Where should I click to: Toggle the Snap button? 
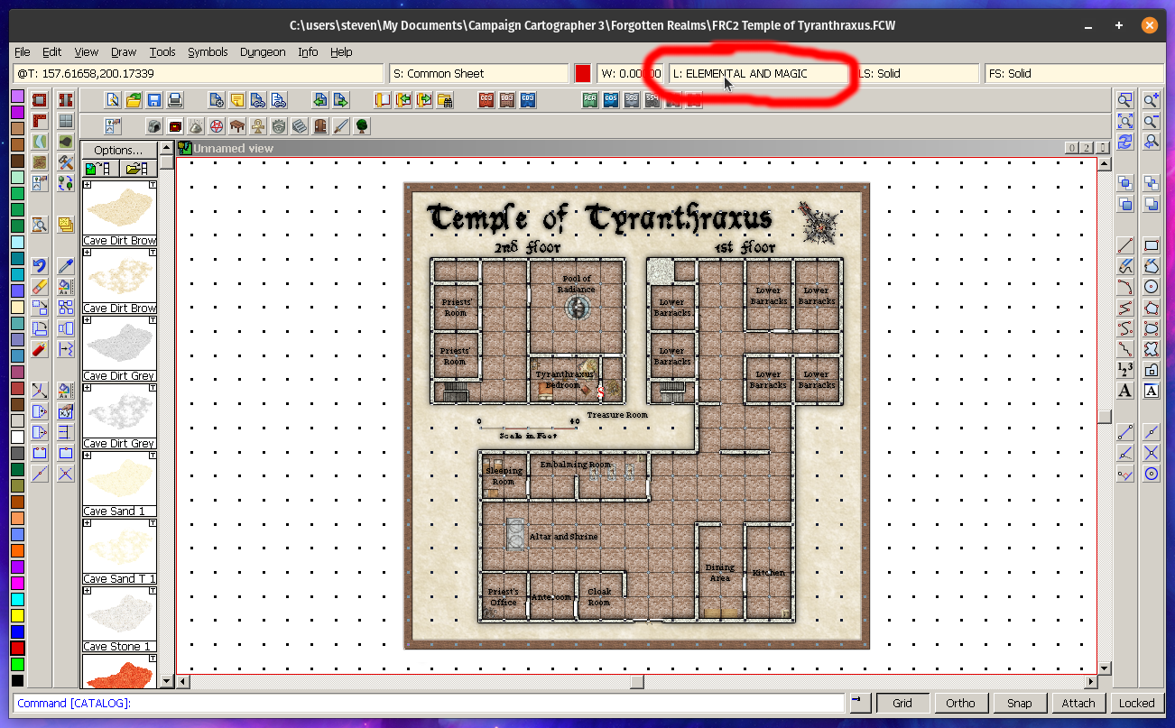(x=1020, y=704)
